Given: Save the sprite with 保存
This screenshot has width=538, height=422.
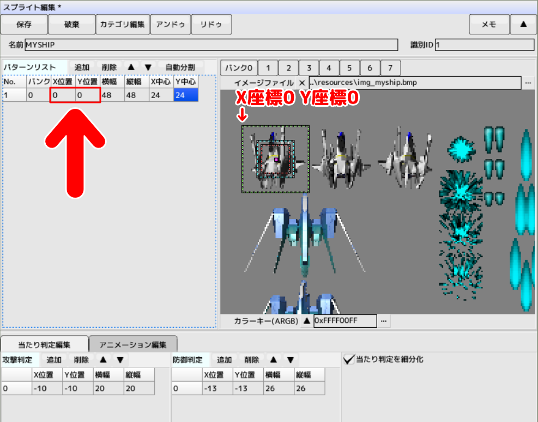Looking at the screenshot, I should coord(25,24).
